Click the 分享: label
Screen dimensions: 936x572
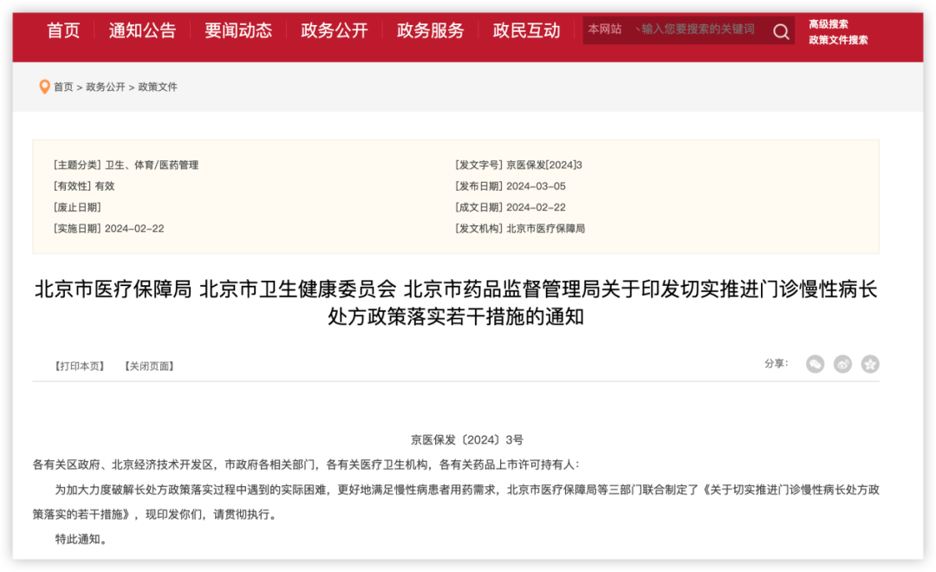(x=776, y=363)
